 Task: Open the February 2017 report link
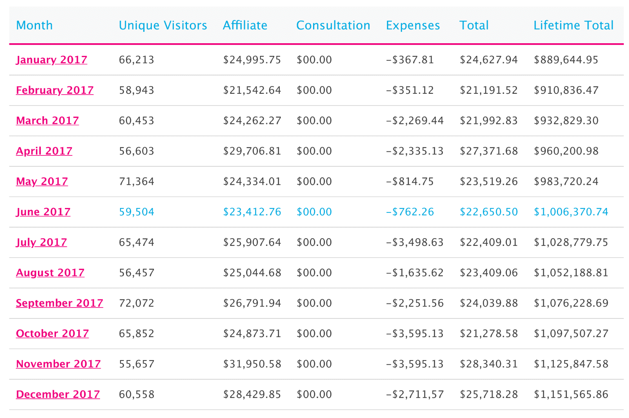55,90
